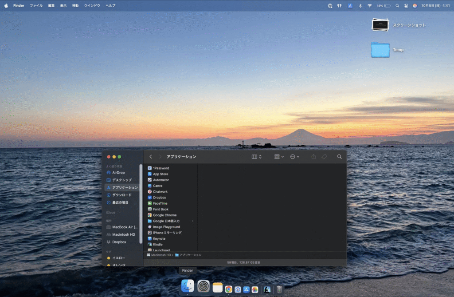Screen dimensions: 454x297
Task: Click the Trash icon in the Dock
Action: pyautogui.click(x=279, y=289)
